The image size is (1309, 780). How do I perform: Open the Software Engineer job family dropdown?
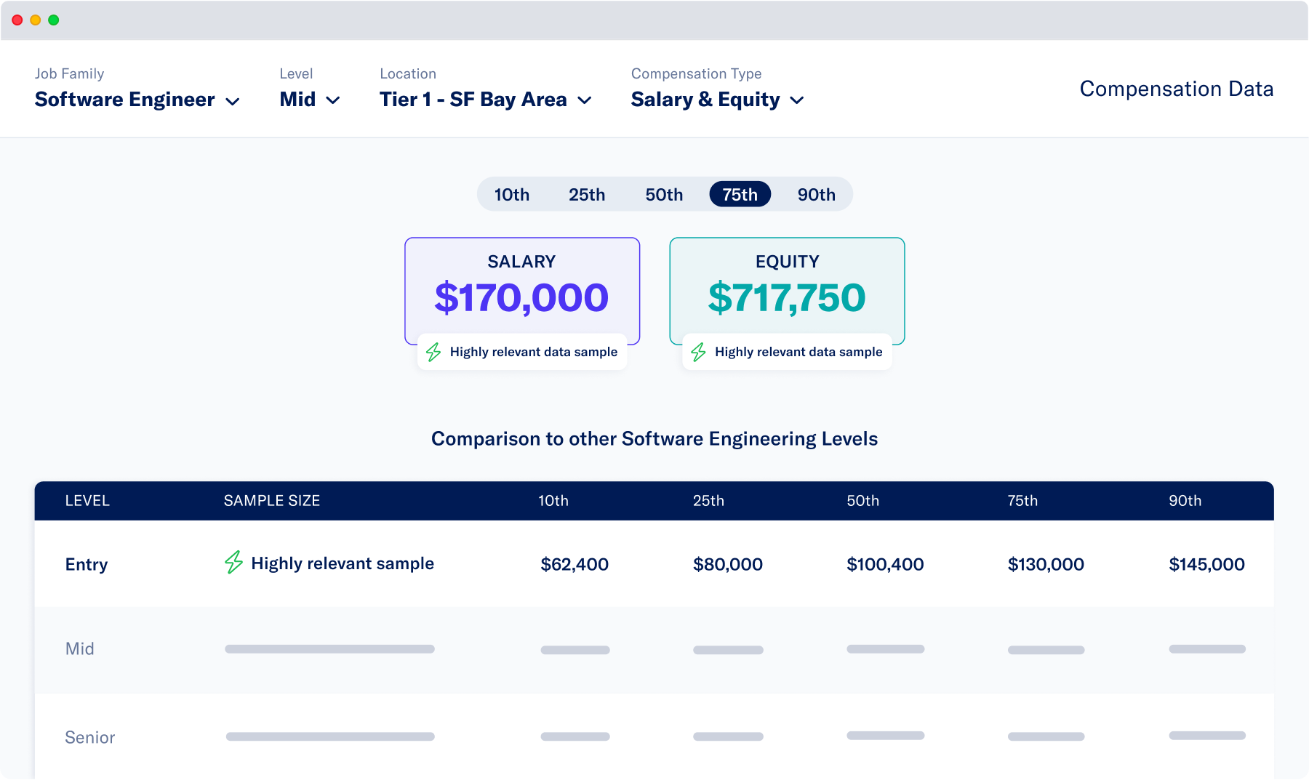pos(137,100)
